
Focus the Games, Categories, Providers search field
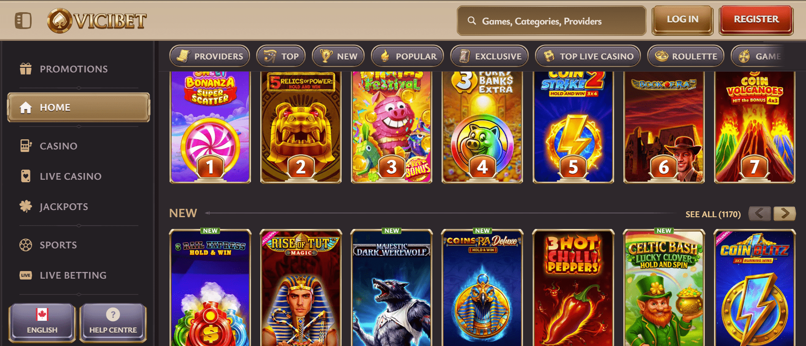point(552,21)
